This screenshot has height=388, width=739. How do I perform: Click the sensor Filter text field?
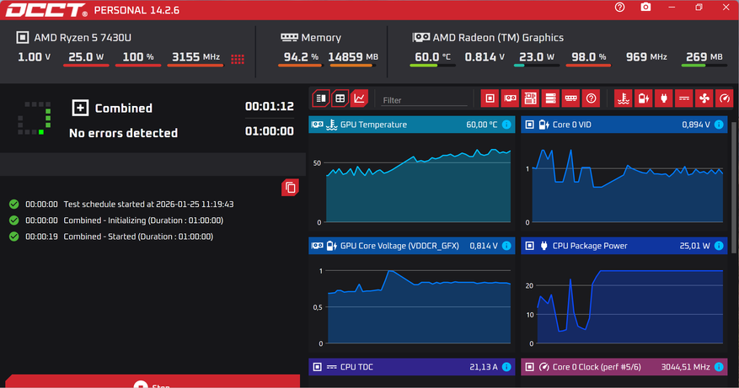tap(424, 100)
